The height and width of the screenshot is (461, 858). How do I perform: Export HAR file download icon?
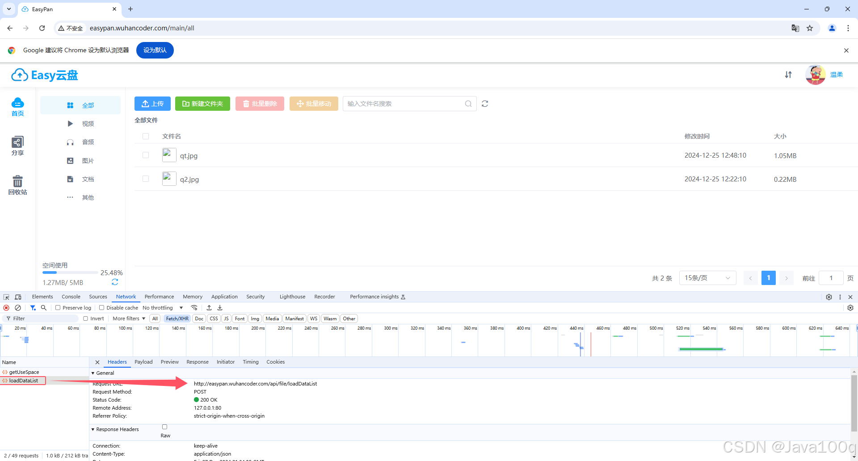coord(220,308)
